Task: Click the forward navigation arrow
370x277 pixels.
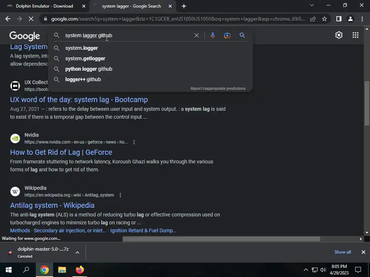Action: tap(20, 19)
